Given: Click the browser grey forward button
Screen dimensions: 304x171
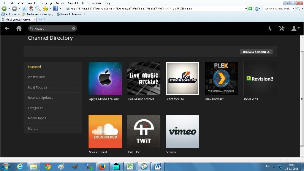Looking at the screenshot, I should 14,8.
